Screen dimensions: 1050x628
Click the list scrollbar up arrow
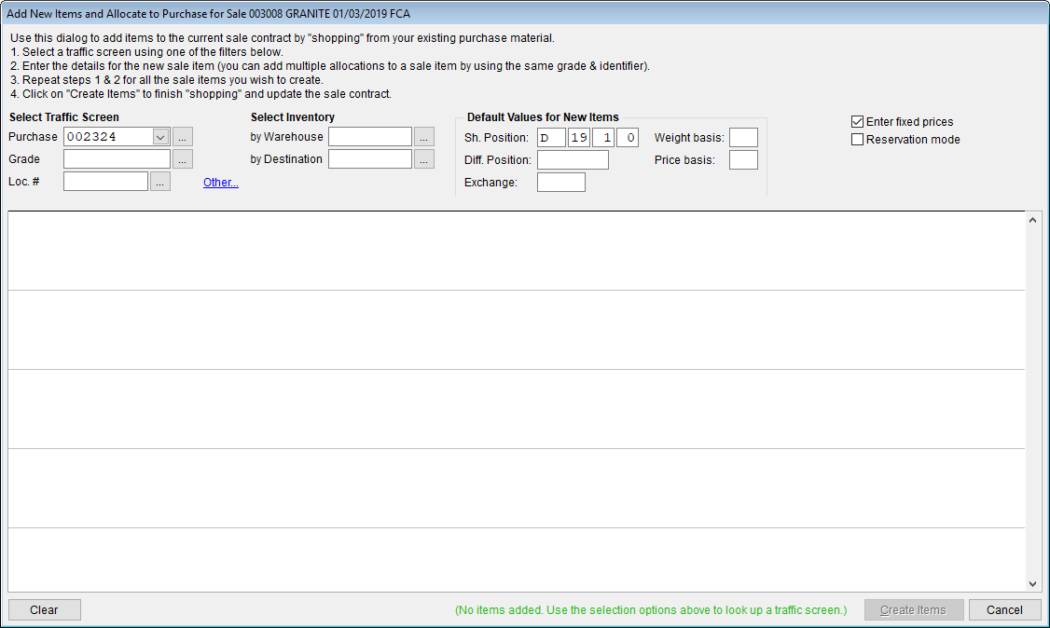click(1032, 220)
